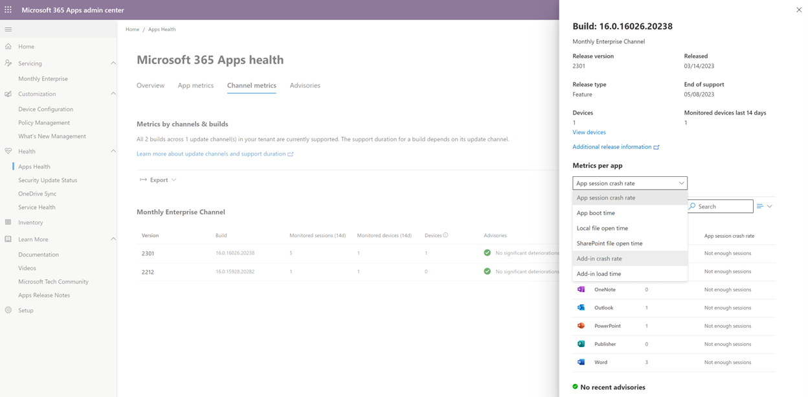
Task: Click the Inventory sidebar icon
Action: (x=8, y=222)
